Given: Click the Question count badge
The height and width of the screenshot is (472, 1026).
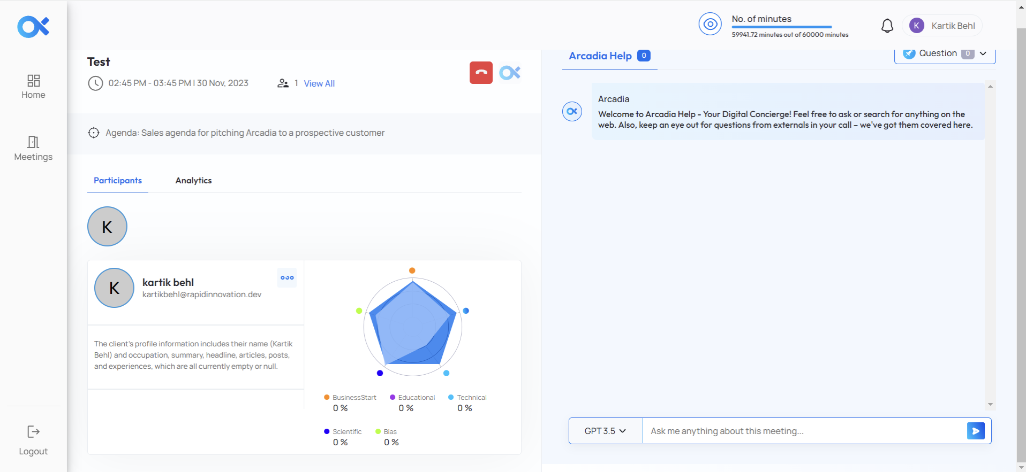Looking at the screenshot, I should coord(968,53).
